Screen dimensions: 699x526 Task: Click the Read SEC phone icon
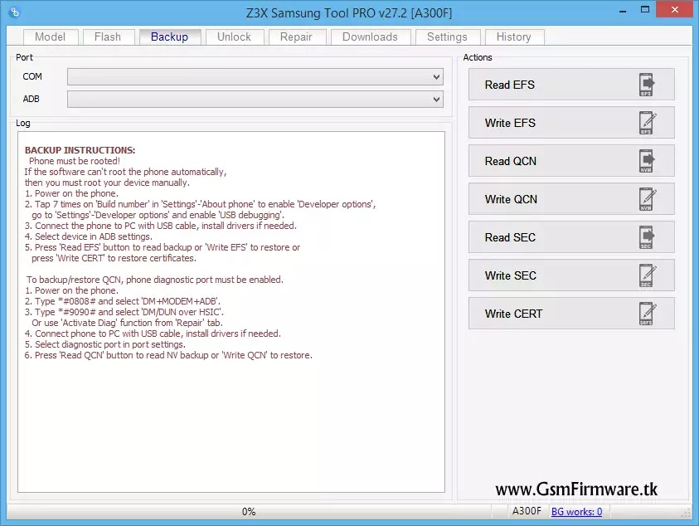pos(647,237)
